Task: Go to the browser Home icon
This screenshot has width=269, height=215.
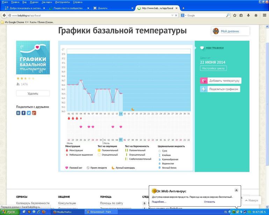Action: 256,15
